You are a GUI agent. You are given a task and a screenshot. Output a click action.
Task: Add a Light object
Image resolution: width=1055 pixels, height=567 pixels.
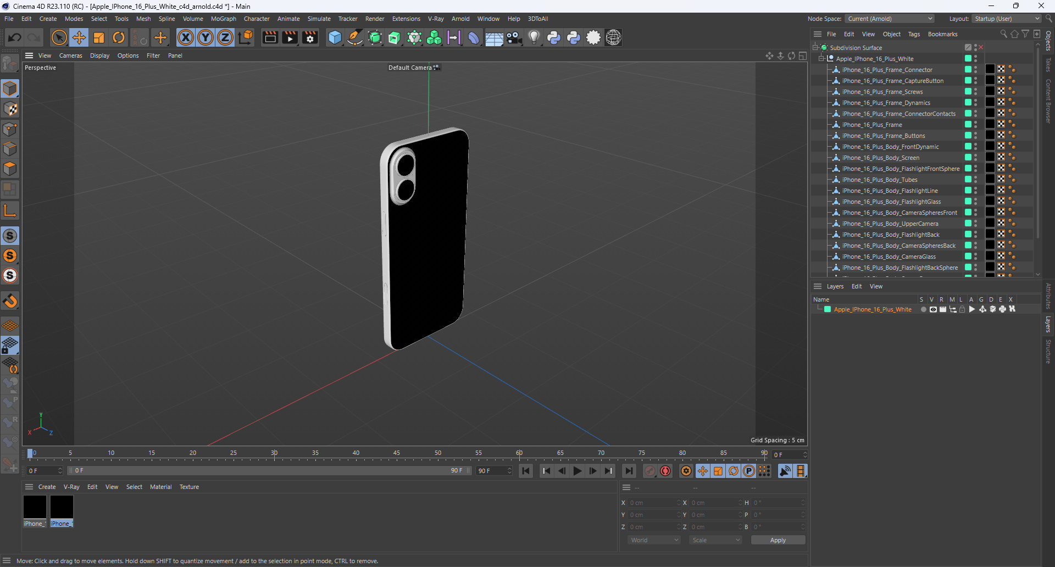(x=534, y=37)
